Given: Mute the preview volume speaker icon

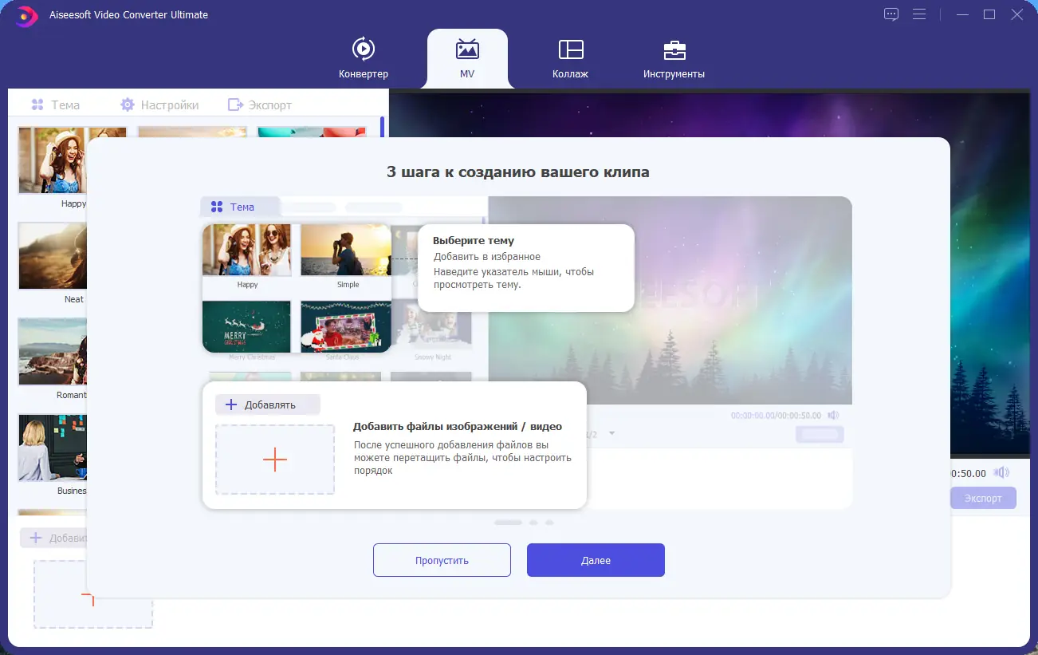Looking at the screenshot, I should [x=1003, y=472].
